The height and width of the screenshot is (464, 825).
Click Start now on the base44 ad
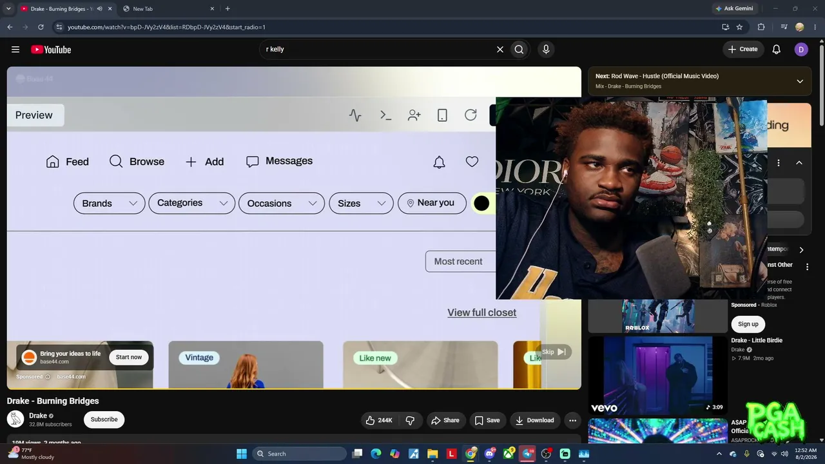(129, 357)
